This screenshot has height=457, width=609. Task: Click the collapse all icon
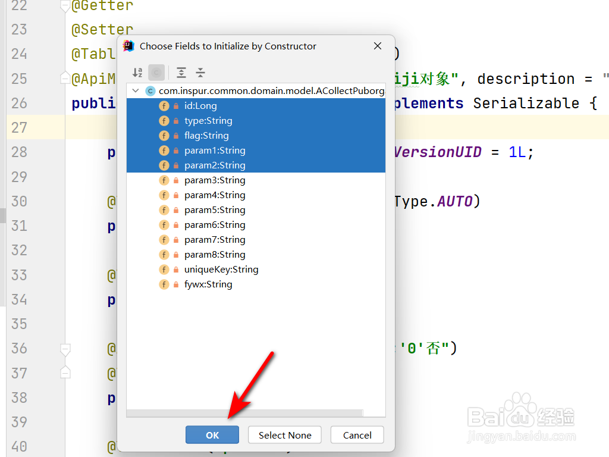200,72
